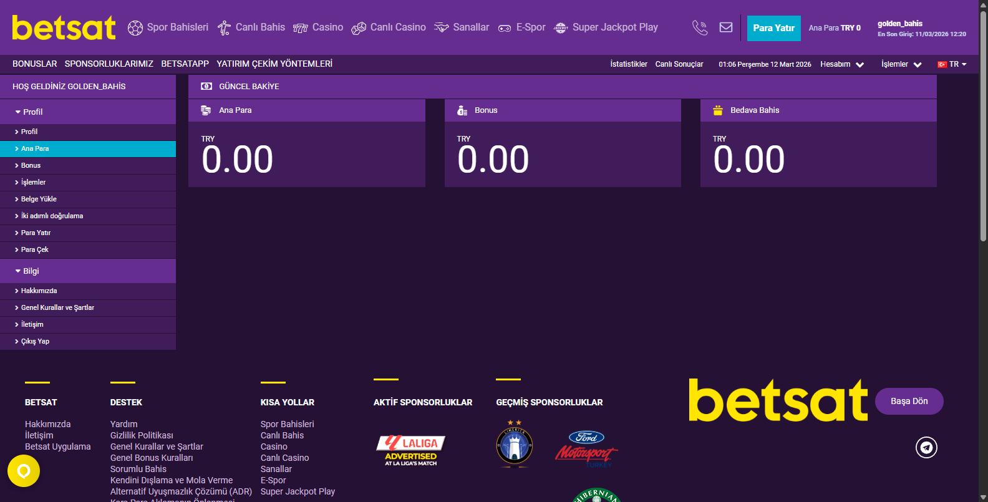988x502 pixels.
Task: Open footer Genel Bonus Kuralları link
Action: pos(152,458)
